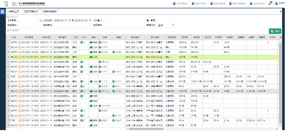This screenshot has width=285, height=131.
Task: Click the green gear icon showing 20-1-0
Action: pyautogui.click(x=99, y=62)
